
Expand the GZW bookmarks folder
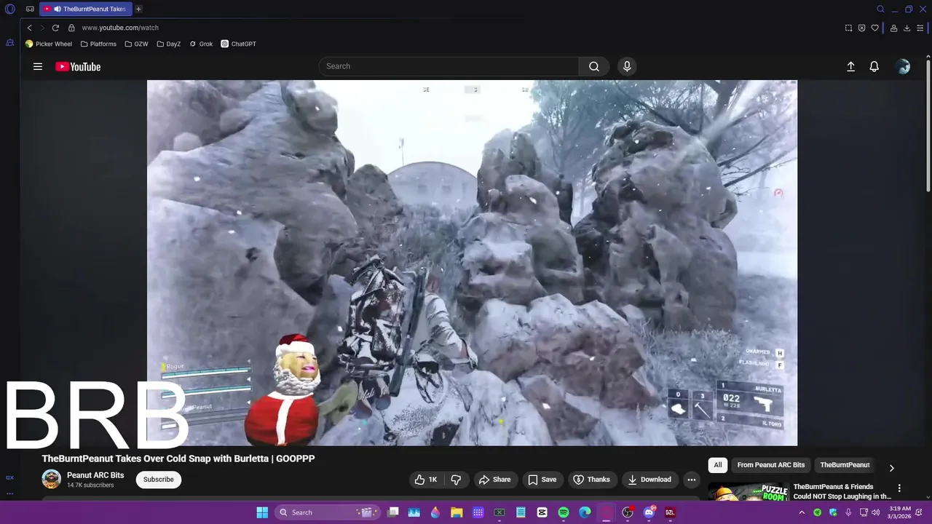pyautogui.click(x=136, y=44)
